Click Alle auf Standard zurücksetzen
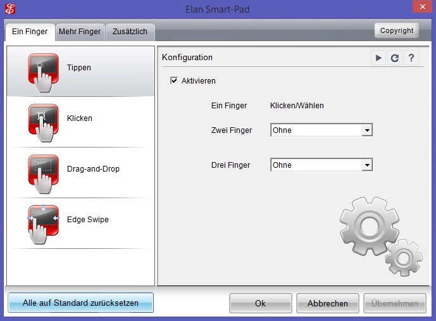 [80, 303]
